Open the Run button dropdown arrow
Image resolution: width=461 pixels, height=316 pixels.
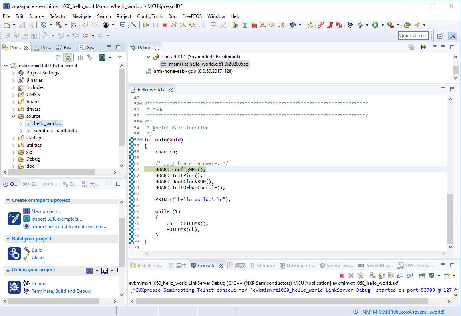pyautogui.click(x=382, y=25)
